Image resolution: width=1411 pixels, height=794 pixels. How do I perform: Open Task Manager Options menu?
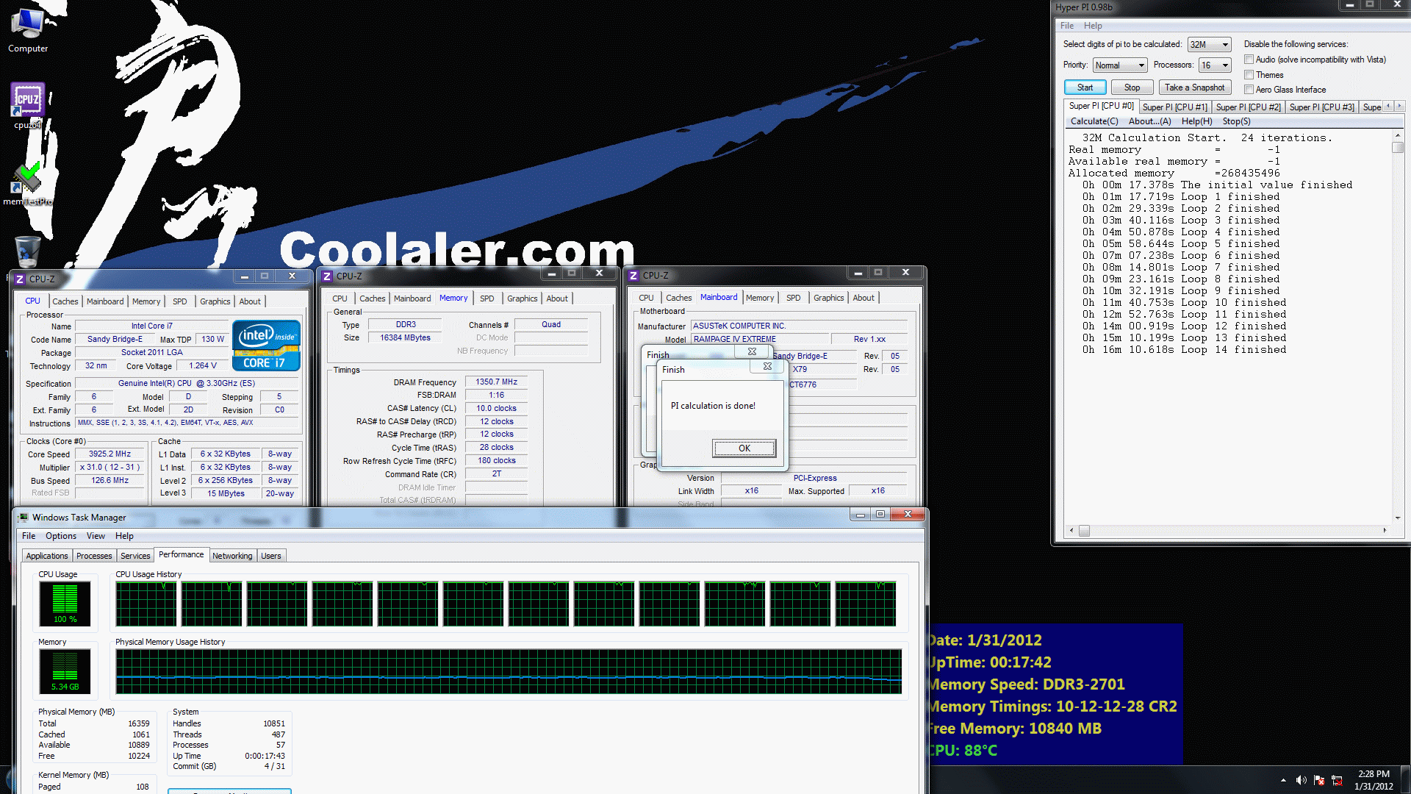point(60,536)
